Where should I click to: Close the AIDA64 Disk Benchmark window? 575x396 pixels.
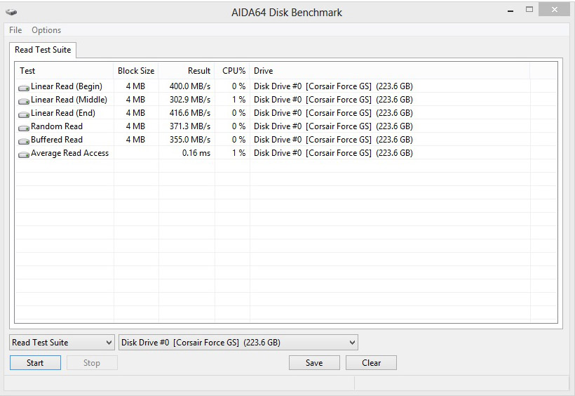pos(554,10)
